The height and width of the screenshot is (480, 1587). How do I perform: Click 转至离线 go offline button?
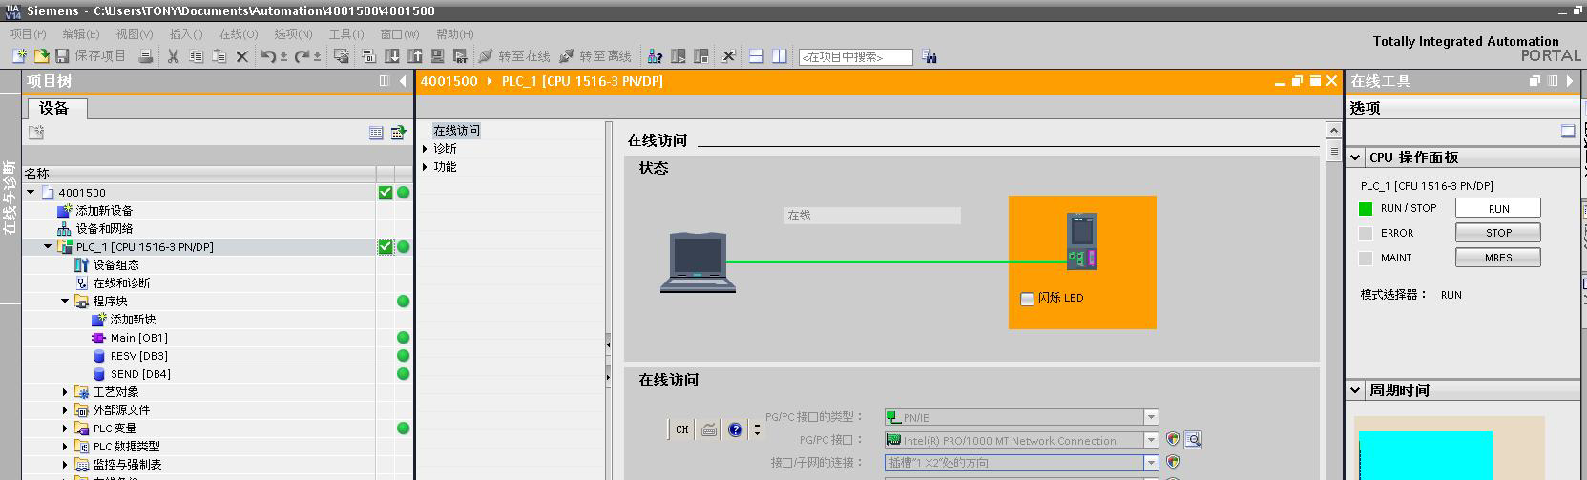coord(595,56)
